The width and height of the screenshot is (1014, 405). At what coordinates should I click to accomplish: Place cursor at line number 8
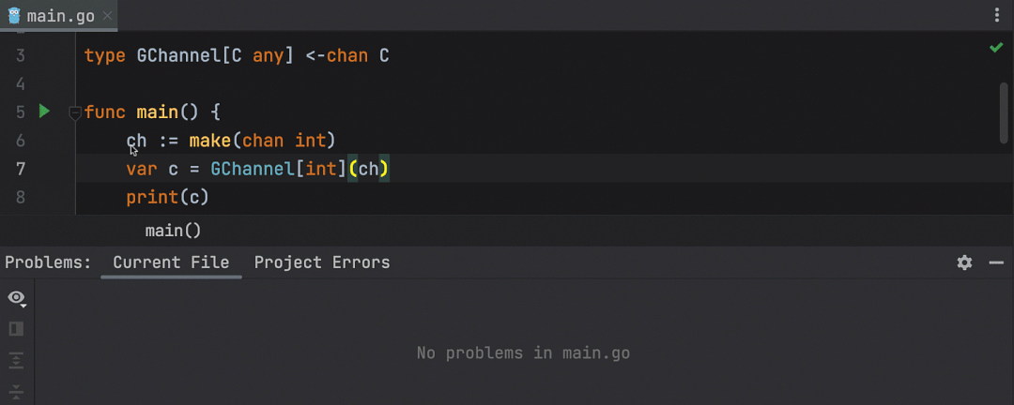point(20,197)
